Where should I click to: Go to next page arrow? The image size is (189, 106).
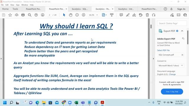[43, 15]
